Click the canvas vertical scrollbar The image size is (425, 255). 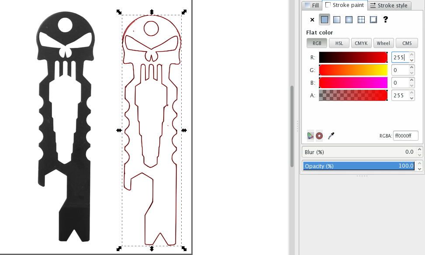(x=292, y=126)
